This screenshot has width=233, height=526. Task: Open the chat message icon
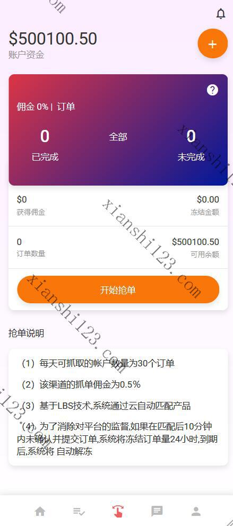[x=157, y=511]
